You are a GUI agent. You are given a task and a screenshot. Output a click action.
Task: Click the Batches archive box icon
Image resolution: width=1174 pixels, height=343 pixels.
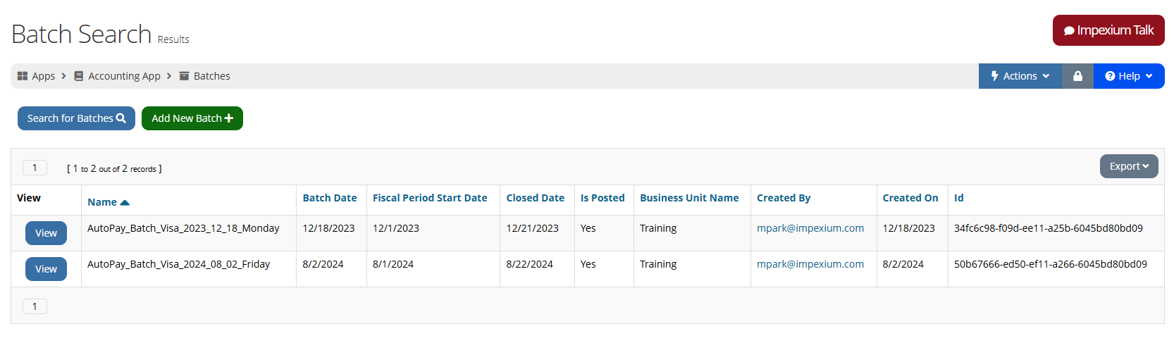(x=184, y=76)
